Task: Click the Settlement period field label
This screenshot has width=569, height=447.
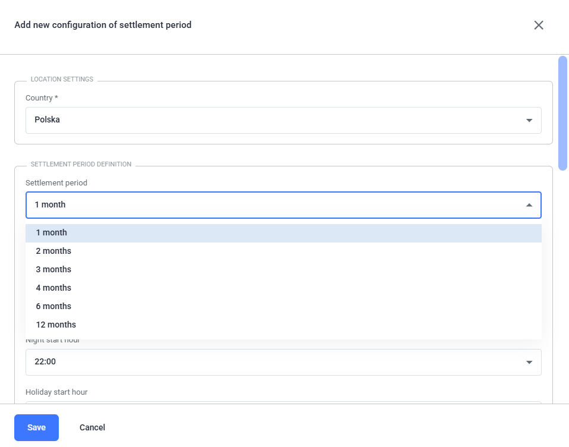Action: [56, 183]
